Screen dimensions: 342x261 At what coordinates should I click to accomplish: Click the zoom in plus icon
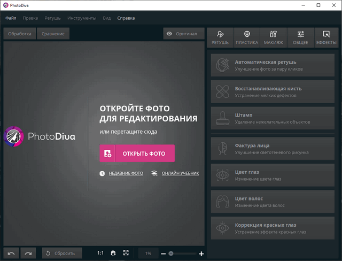[201, 254]
